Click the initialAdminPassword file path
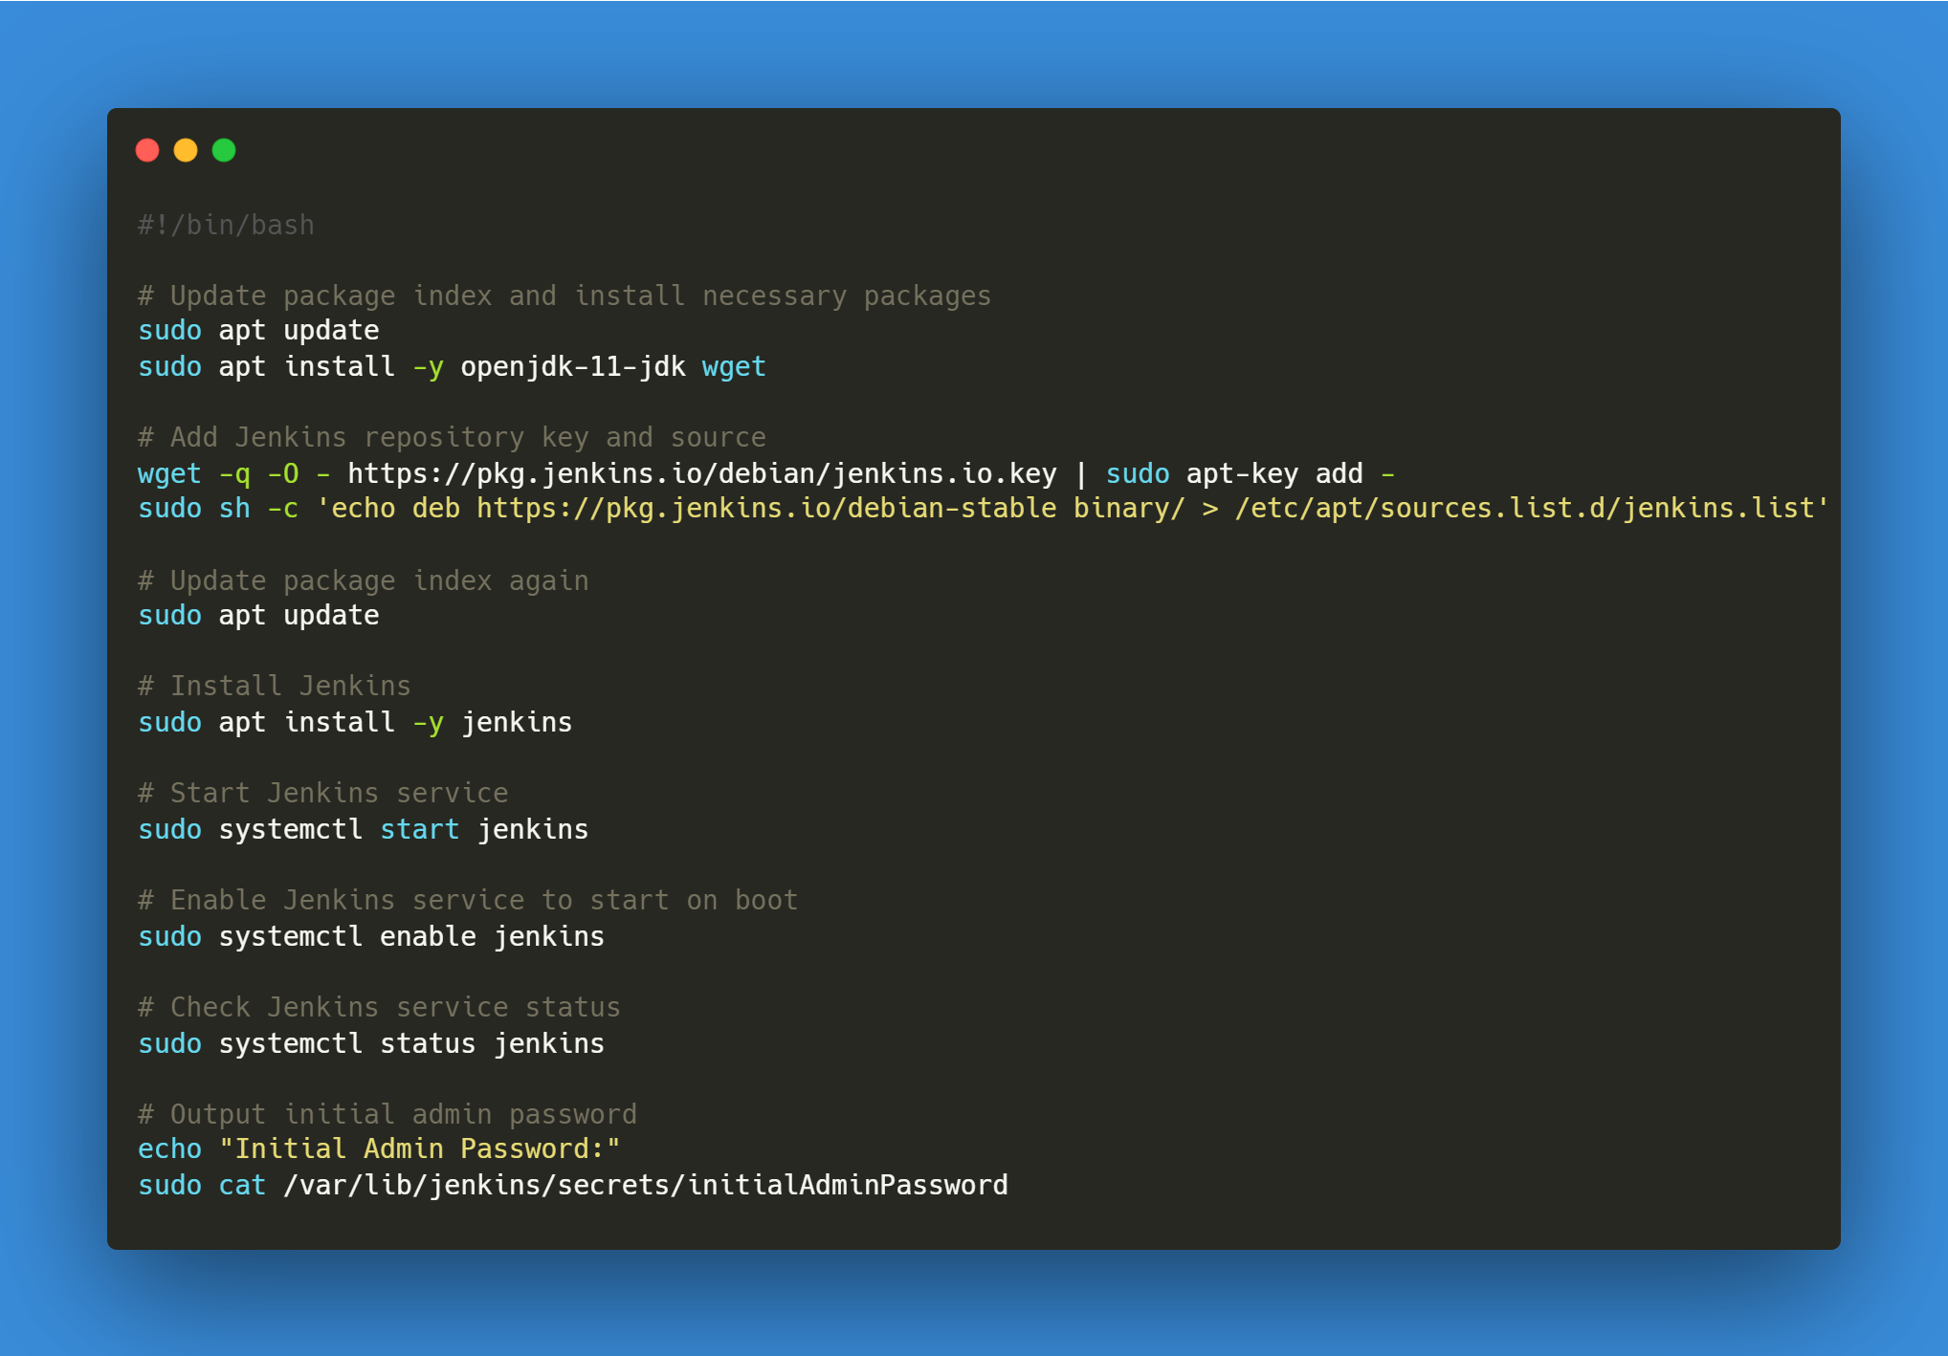 click(x=646, y=1185)
